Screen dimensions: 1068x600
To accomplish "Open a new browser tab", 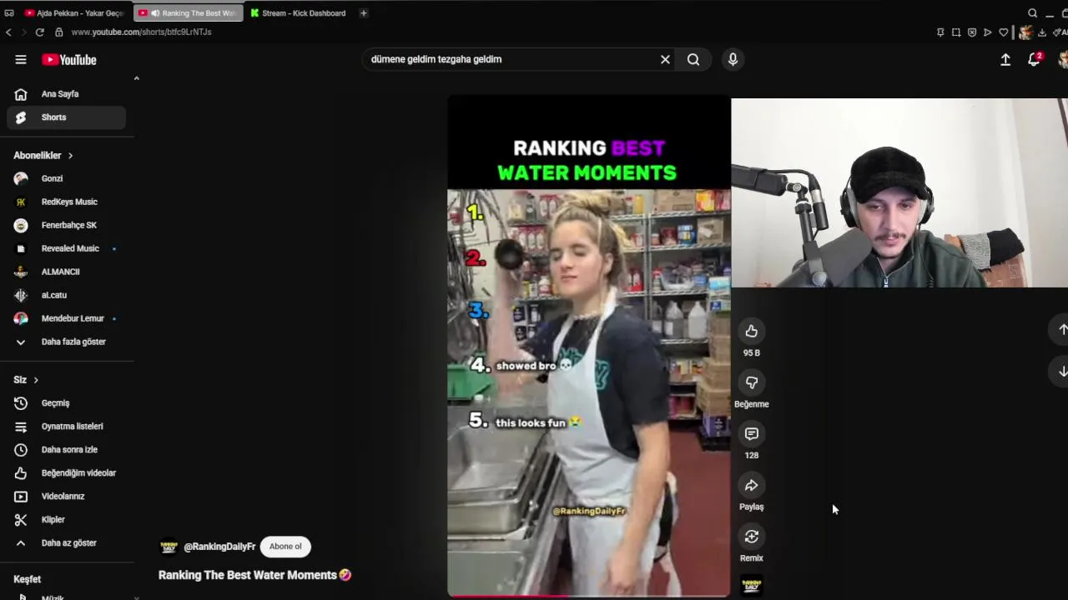I will click(363, 13).
